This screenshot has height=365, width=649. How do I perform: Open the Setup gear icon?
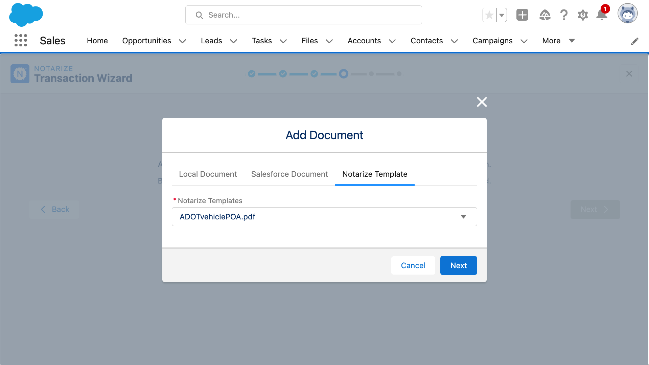pos(583,15)
